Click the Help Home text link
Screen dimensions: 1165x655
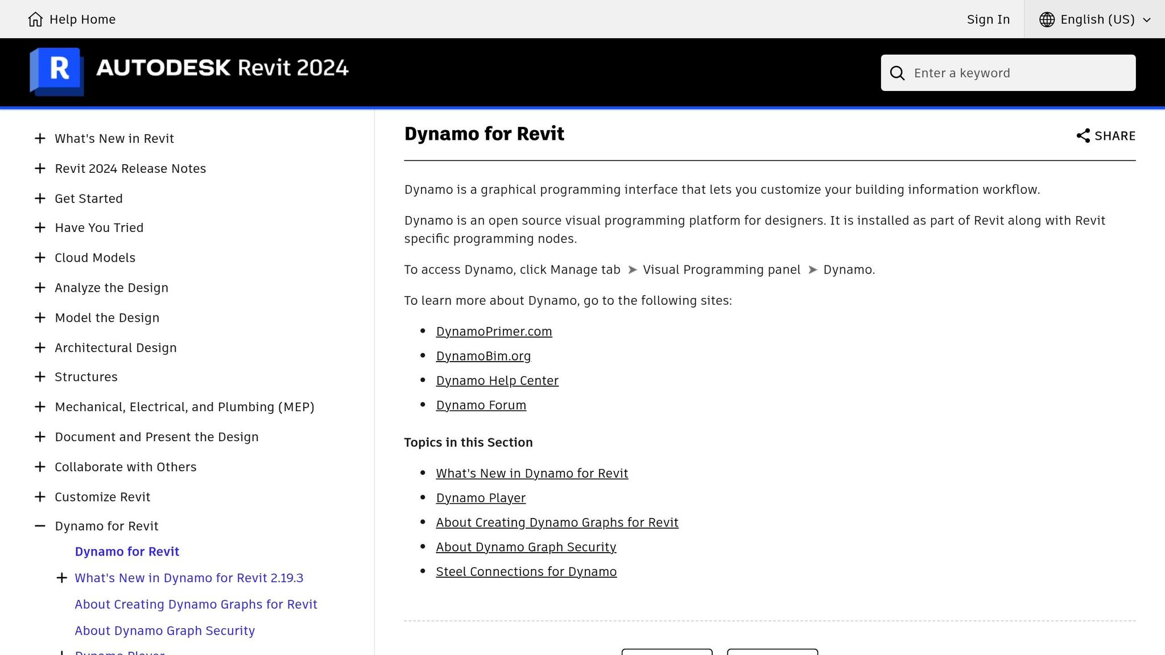coord(82,19)
